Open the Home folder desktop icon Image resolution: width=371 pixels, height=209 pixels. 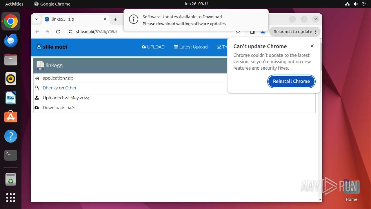(351, 190)
